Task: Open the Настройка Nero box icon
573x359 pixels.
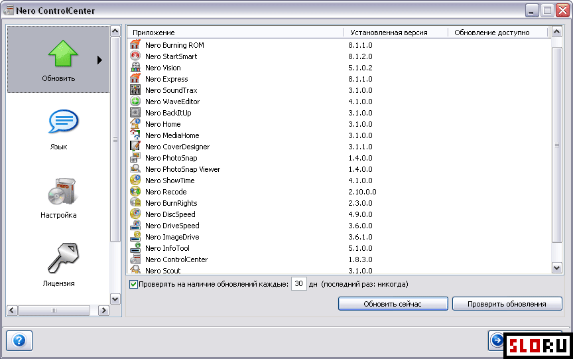Action: click(62, 191)
